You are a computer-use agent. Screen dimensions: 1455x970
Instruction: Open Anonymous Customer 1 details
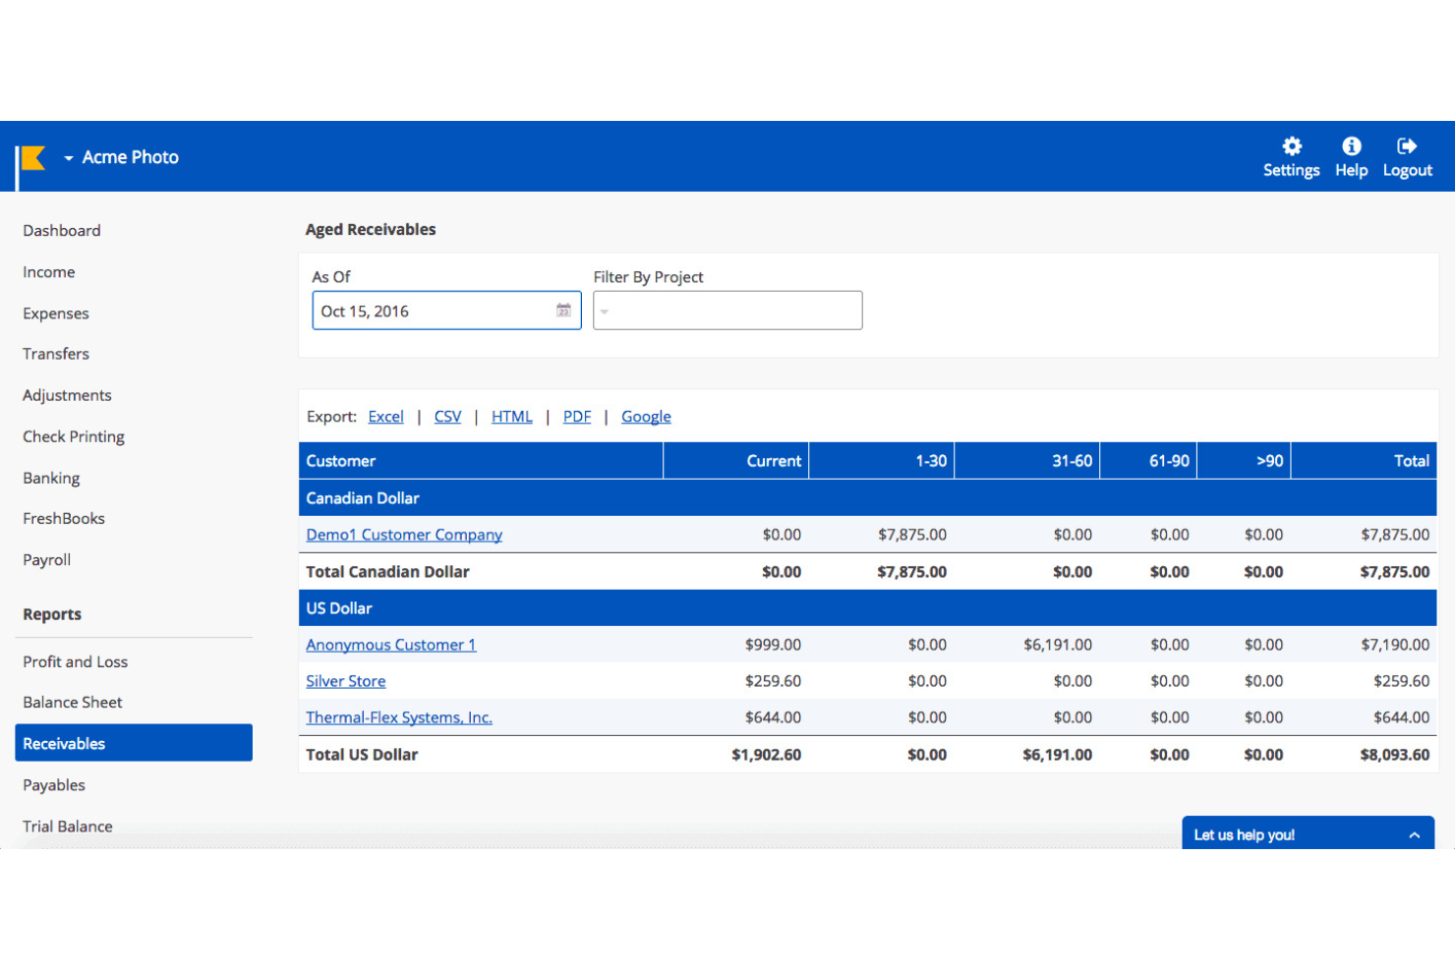[x=390, y=644]
